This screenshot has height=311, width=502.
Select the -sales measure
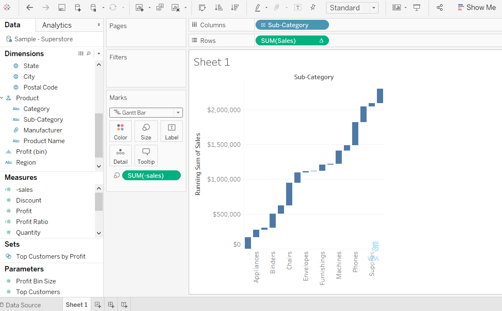[24, 190]
